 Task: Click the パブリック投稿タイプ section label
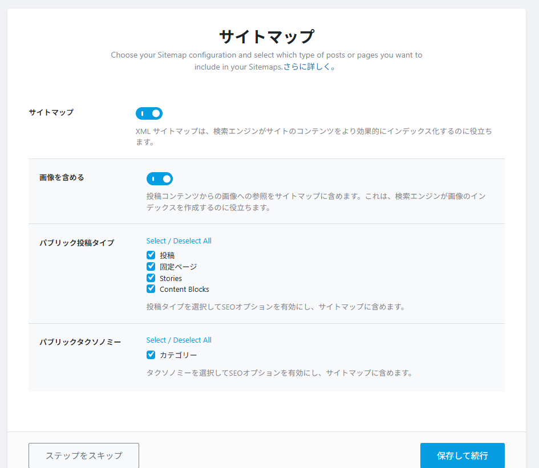coord(76,243)
